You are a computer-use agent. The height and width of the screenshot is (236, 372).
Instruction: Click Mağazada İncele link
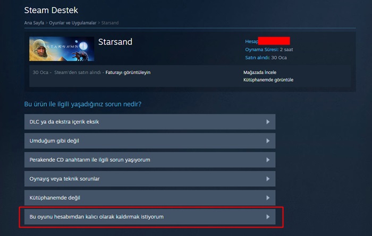coord(260,73)
